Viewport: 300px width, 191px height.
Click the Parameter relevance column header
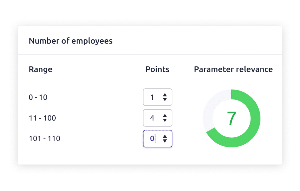coord(233,69)
